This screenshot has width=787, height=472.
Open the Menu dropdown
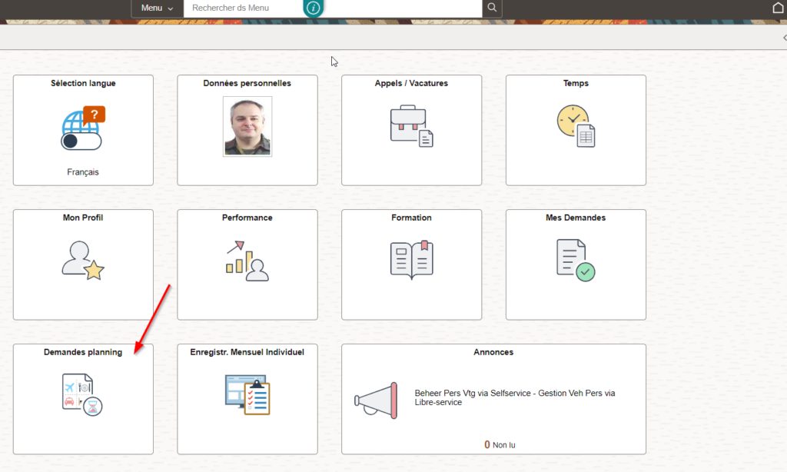[157, 8]
